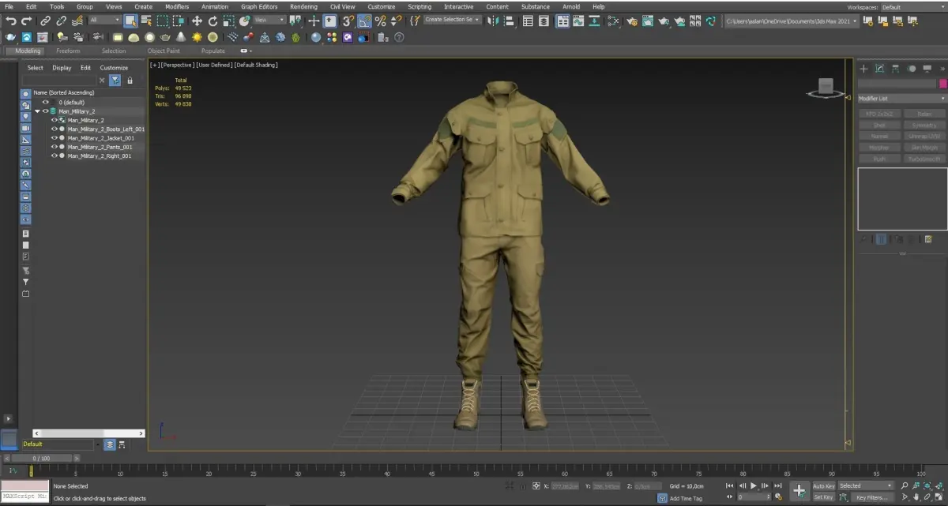
Task: Select the Move transform tool
Action: (x=197, y=21)
